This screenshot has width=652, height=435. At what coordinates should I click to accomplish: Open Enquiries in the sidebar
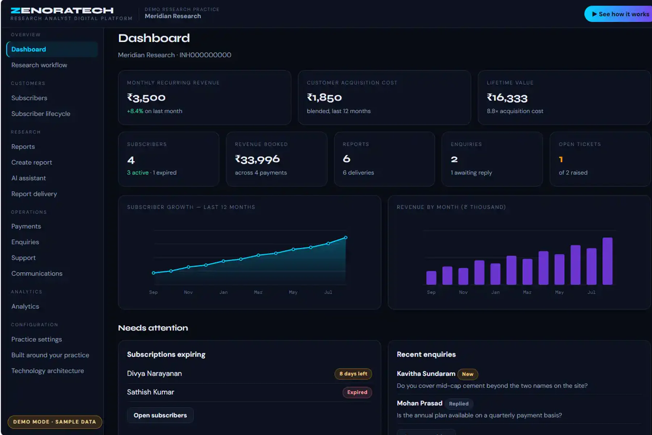coord(25,242)
